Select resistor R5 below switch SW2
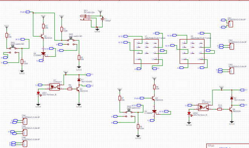249x148 pixels. (x=79, y=57)
